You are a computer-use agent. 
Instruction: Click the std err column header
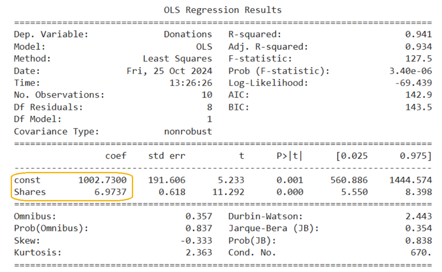(167, 156)
